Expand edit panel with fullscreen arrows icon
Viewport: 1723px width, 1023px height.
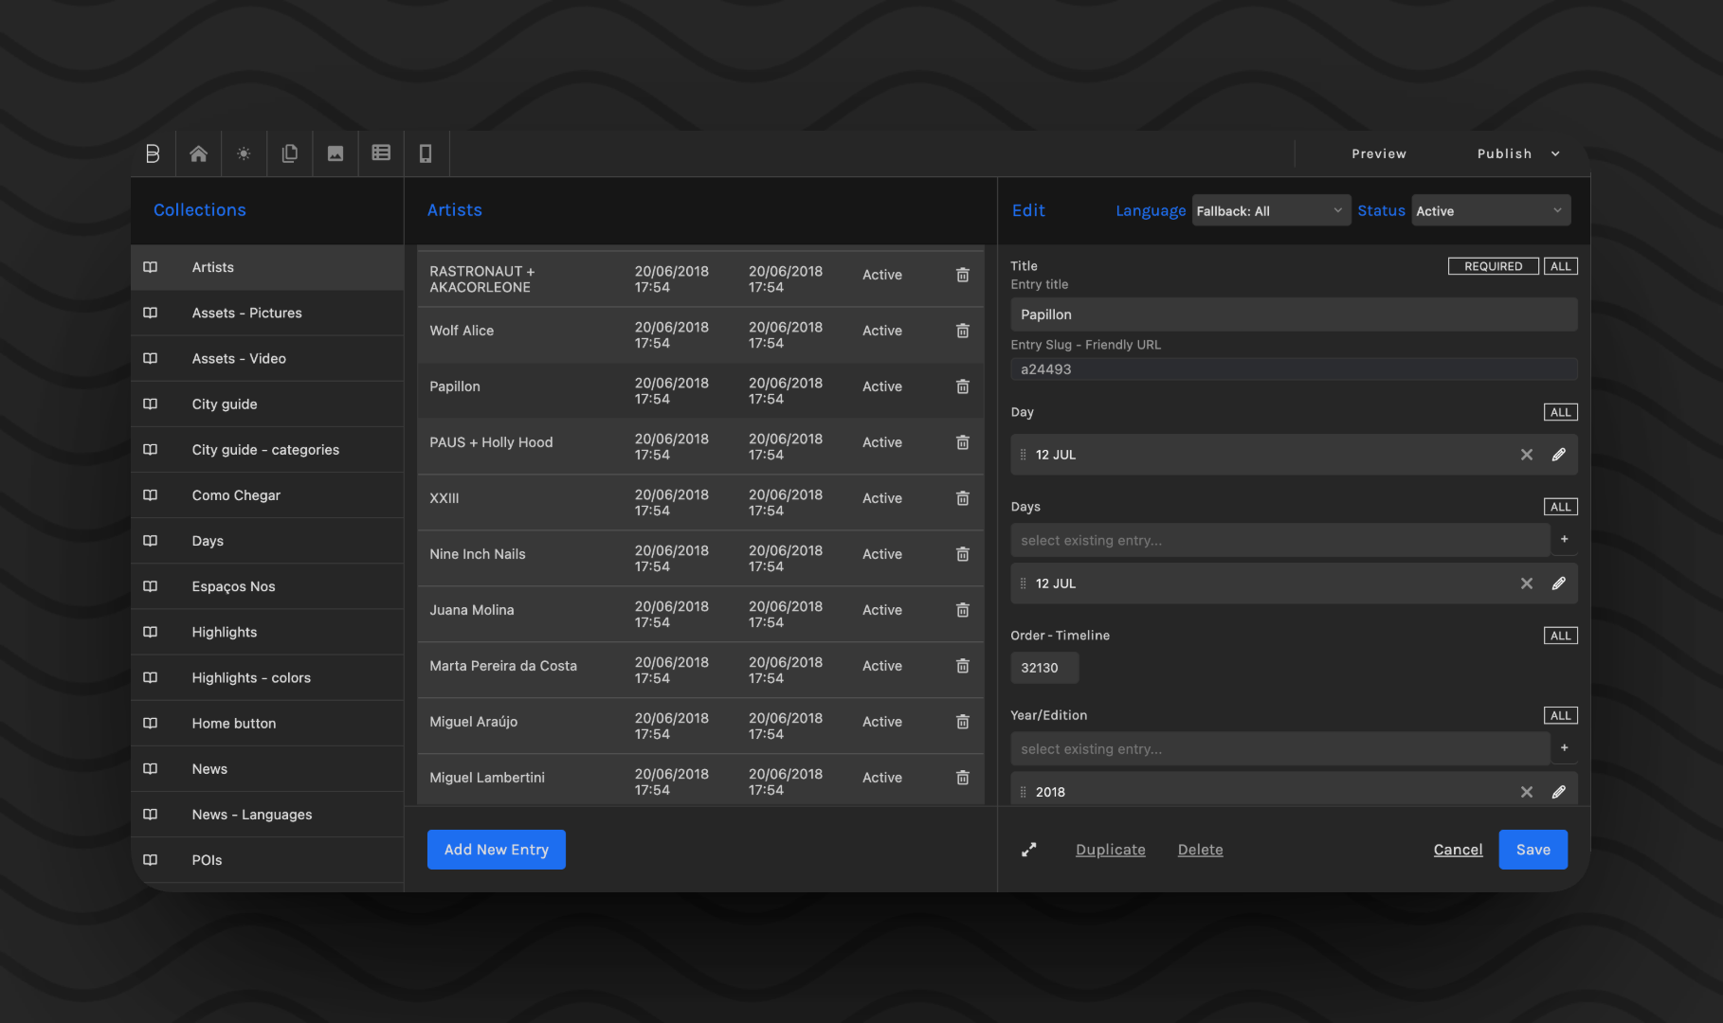(1028, 850)
